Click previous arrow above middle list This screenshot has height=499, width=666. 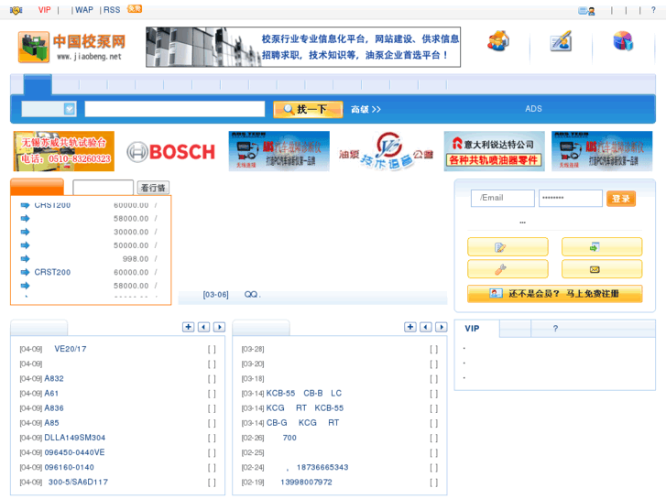pos(426,327)
